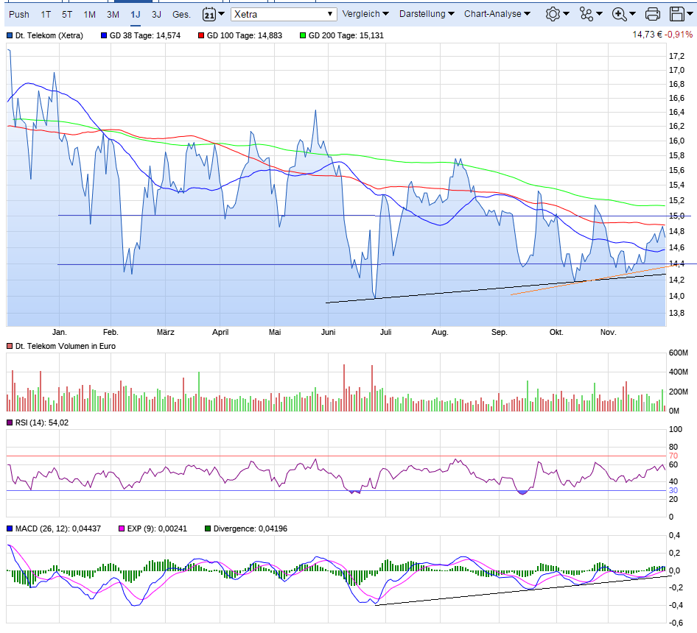The image size is (697, 633).
Task: Click the RSI (14) purple legend swatch
Action: [10, 422]
